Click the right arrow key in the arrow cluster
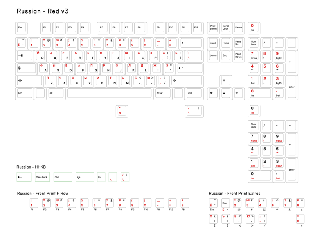This screenshot has height=231, width=313. pos(238,94)
